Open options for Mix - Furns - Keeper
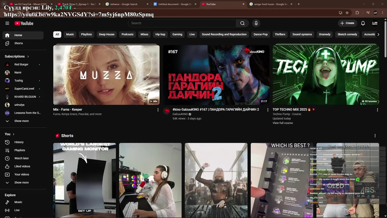This screenshot has height=218, width=387. point(158,110)
